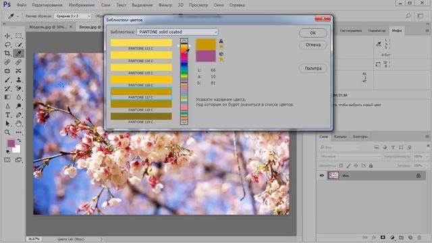Select the Clone Stamp tool
This screenshot has width=432, height=243.
click(18, 80)
